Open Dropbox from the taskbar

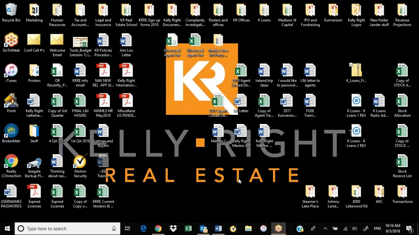[173, 228]
